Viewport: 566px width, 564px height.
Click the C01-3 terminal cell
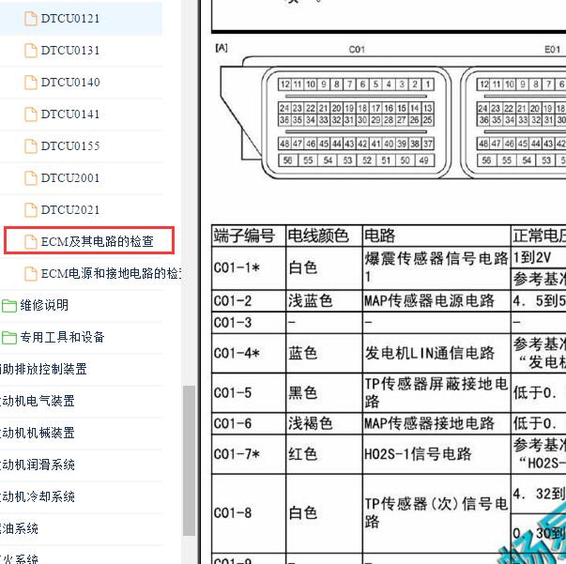[249, 323]
